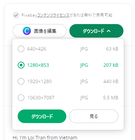Click the 207 kB file size text

[x=111, y=65]
